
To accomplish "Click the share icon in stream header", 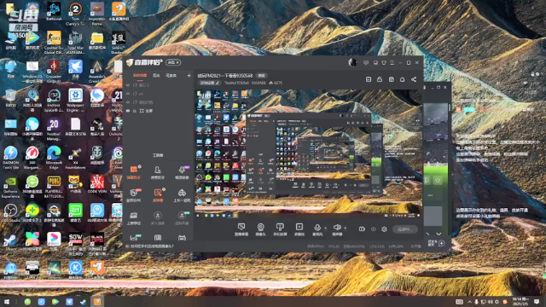I will coord(414,79).
